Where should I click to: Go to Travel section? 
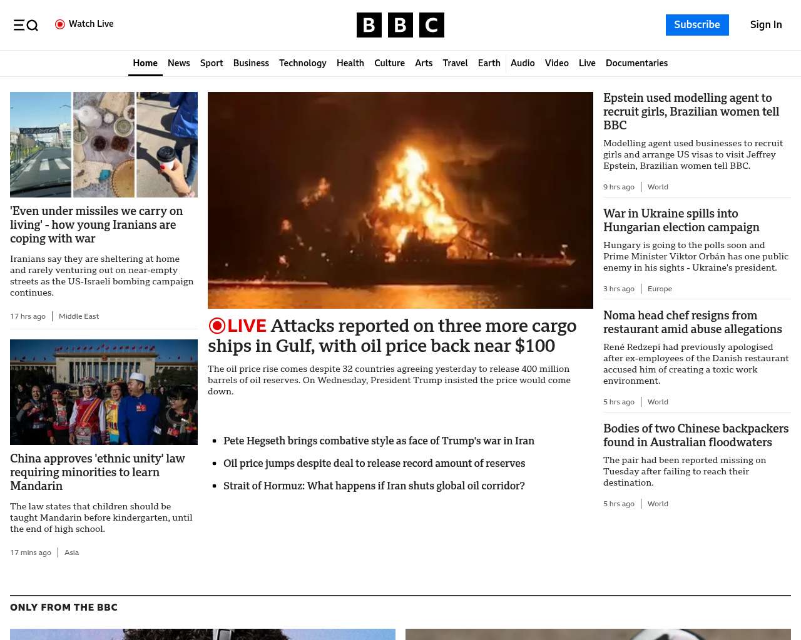(x=455, y=63)
